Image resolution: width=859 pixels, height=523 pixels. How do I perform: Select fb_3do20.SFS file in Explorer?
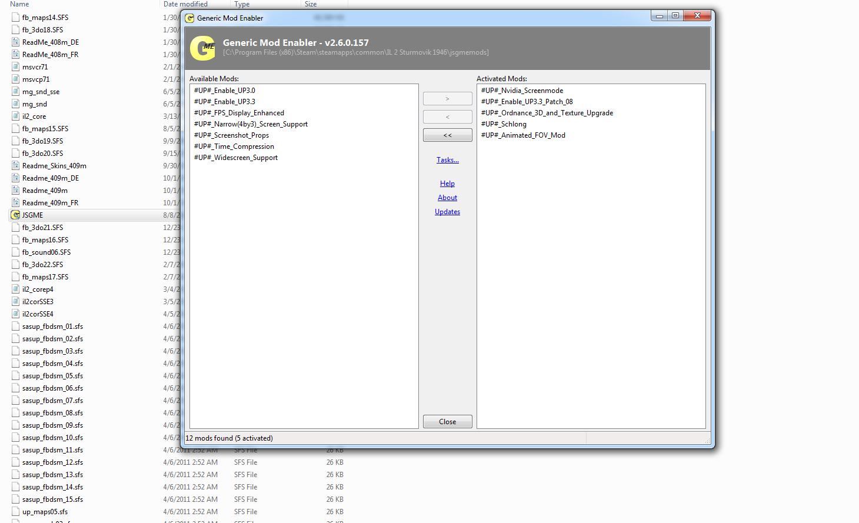point(42,154)
